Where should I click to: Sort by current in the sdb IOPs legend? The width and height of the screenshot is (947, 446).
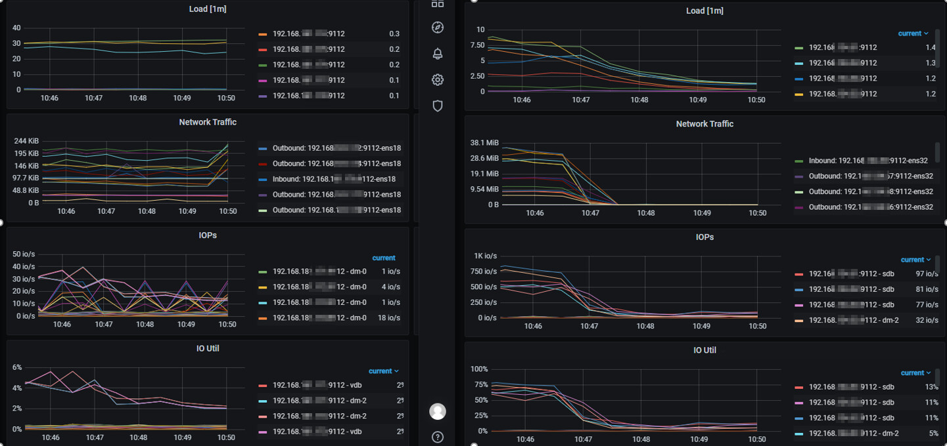click(x=914, y=260)
